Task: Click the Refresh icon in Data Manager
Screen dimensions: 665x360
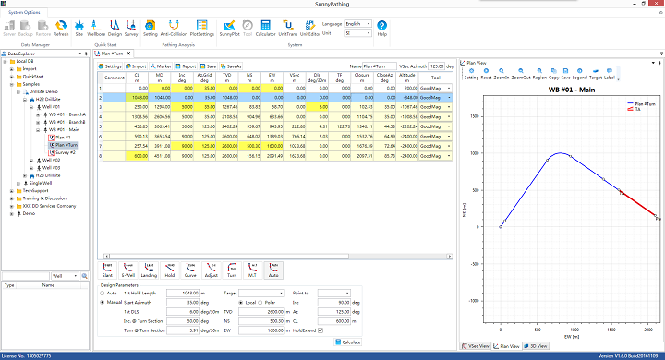Action: click(x=61, y=28)
